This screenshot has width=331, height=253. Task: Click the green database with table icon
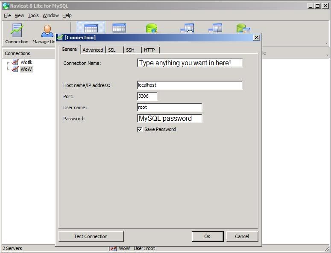click(243, 28)
